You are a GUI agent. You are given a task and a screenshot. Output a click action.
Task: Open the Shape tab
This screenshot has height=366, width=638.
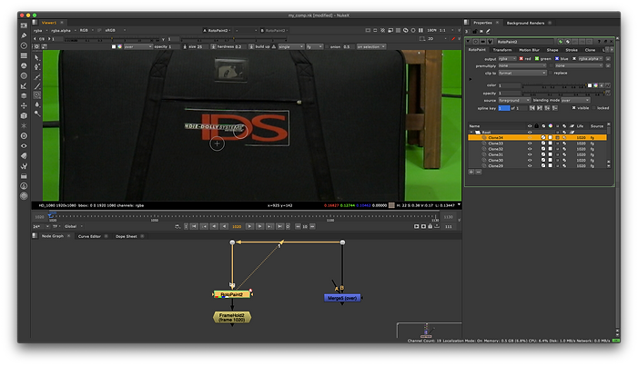(x=552, y=50)
